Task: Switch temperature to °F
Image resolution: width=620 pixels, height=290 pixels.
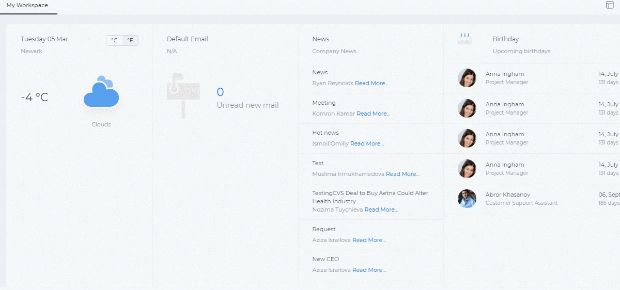Action: coord(130,40)
